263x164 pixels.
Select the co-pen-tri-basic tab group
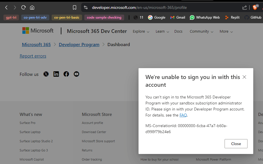click(67, 17)
